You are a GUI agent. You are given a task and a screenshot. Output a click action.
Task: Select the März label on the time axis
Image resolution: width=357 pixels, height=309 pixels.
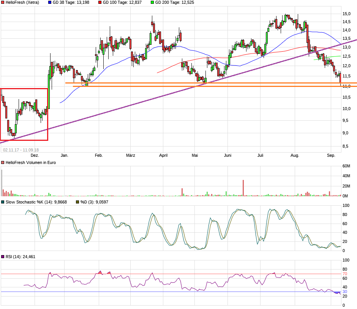point(130,155)
